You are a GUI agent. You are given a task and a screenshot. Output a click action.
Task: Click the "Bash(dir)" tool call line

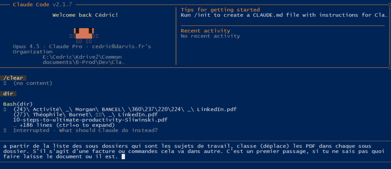click(18, 104)
